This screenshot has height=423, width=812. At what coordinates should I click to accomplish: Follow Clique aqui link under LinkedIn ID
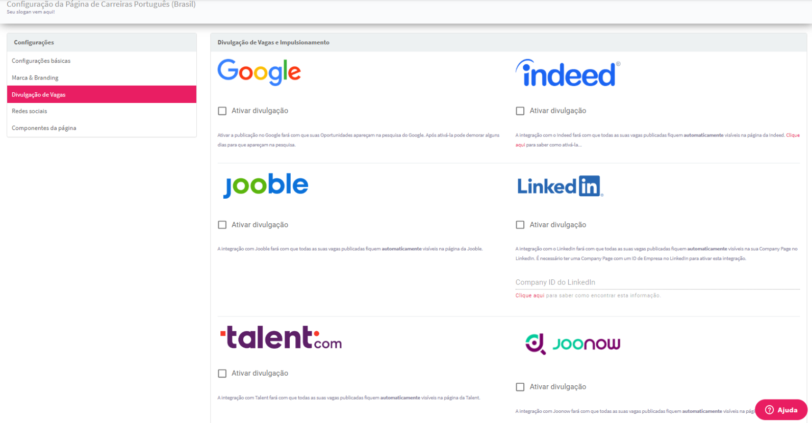pyautogui.click(x=530, y=296)
